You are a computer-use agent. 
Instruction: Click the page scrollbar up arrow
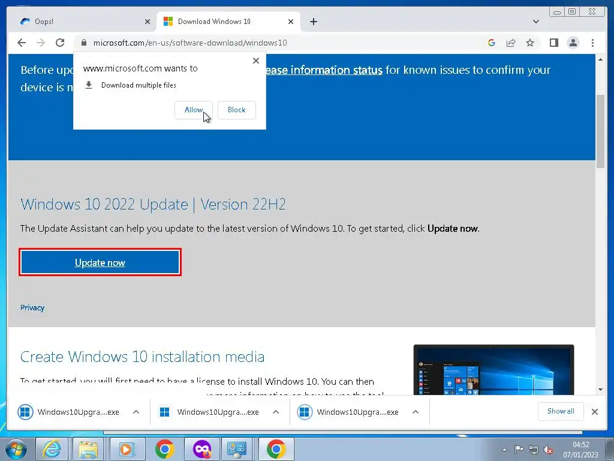[x=600, y=59]
